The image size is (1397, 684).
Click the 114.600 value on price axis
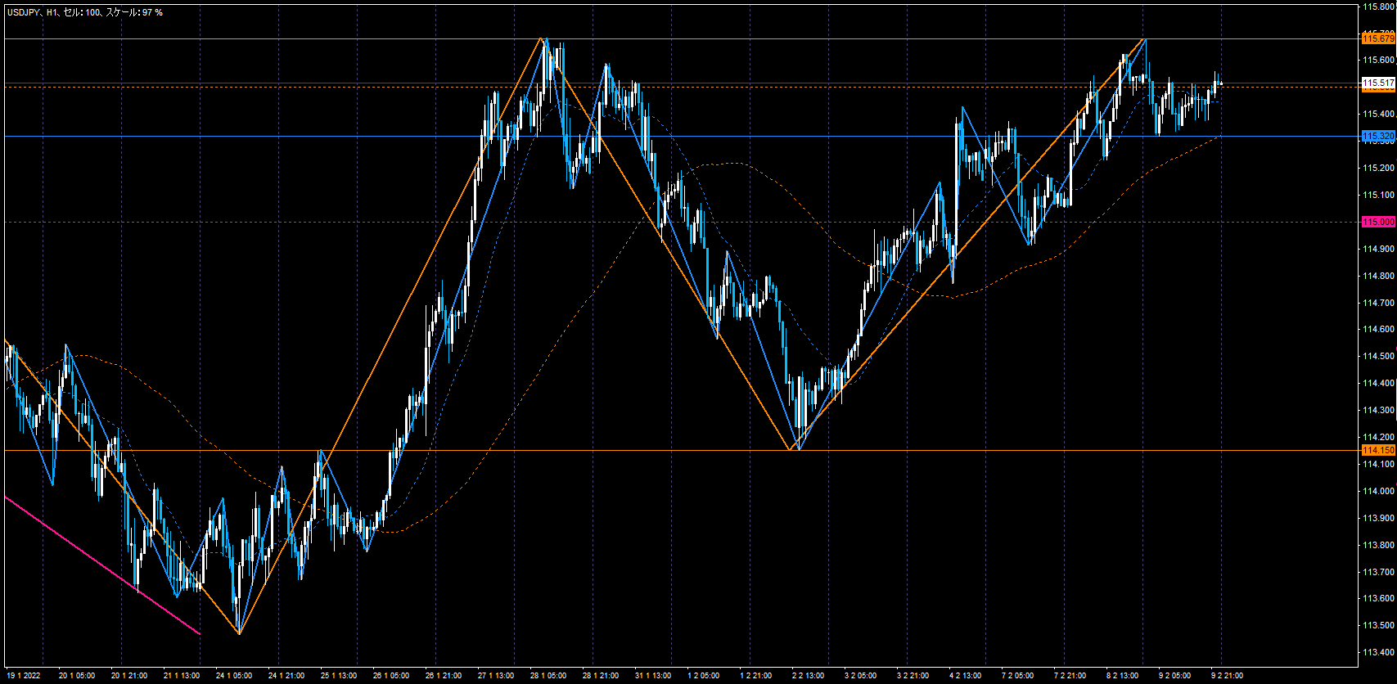coord(1378,329)
